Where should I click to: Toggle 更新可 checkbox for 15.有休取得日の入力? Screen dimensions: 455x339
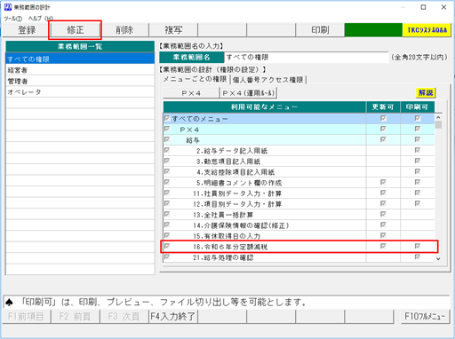click(x=383, y=235)
